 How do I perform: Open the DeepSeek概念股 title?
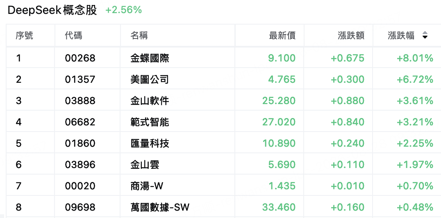52,10
